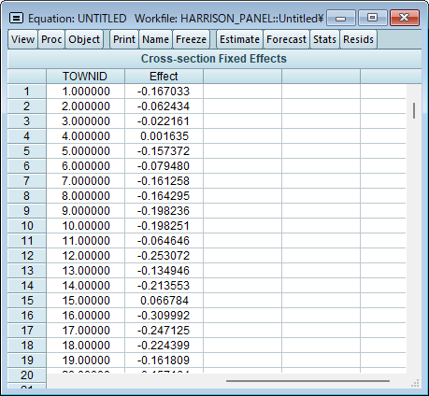The height and width of the screenshot is (396, 429).
Task: Select cell with effect -0.161258
Action: pyautogui.click(x=164, y=181)
